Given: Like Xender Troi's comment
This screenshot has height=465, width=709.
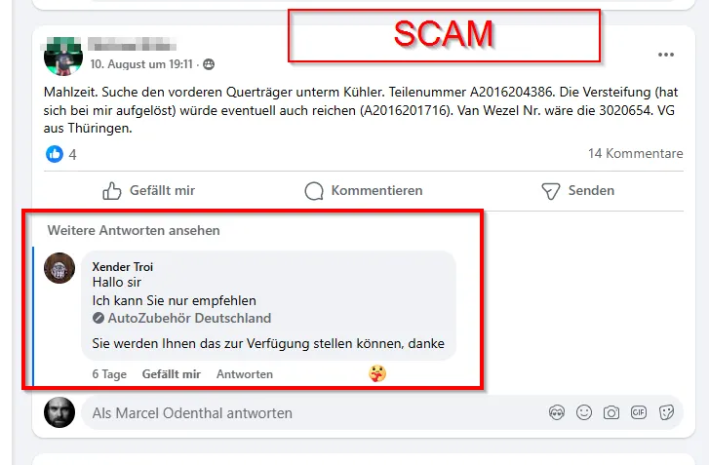Looking at the screenshot, I should [x=172, y=374].
